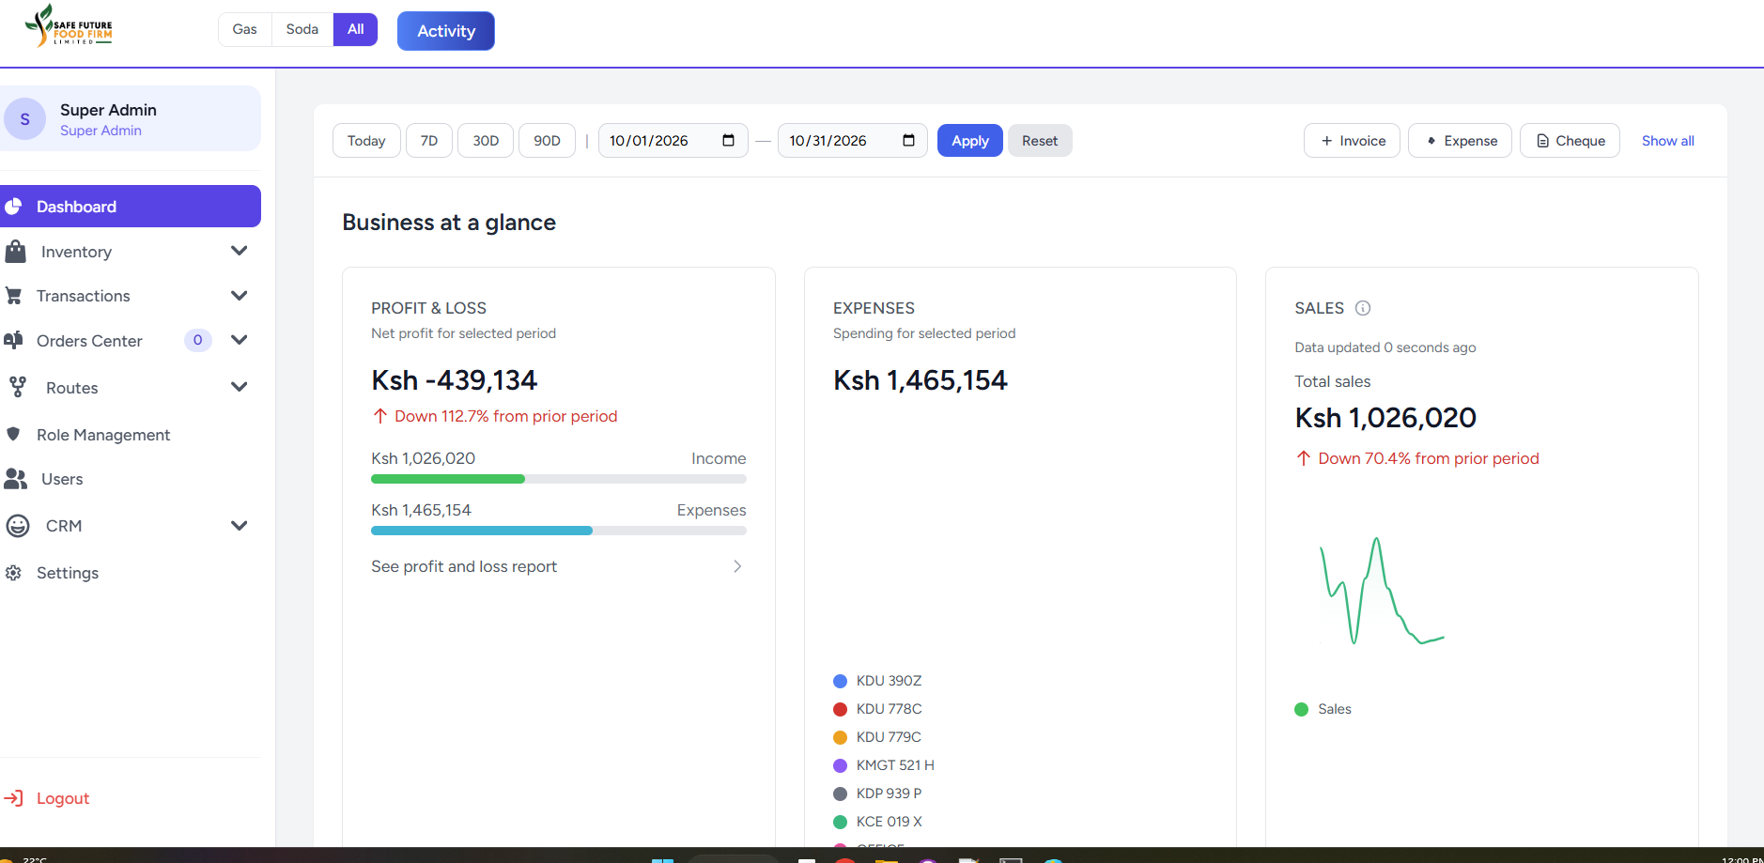Open the start date calendar picker icon
Image resolution: width=1764 pixels, height=863 pixels.
point(728,141)
